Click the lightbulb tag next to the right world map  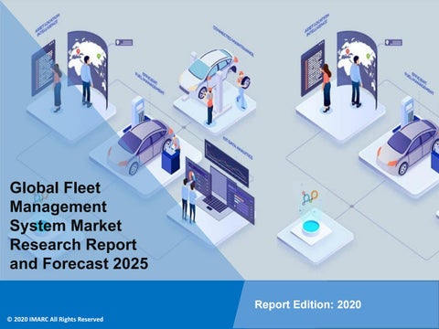(x=393, y=42)
